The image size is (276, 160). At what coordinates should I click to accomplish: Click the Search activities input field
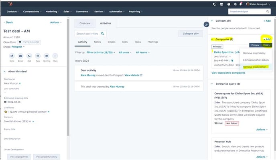click(x=88, y=34)
